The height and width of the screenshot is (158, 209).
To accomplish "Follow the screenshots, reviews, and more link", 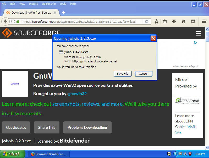I will [x=88, y=104].
